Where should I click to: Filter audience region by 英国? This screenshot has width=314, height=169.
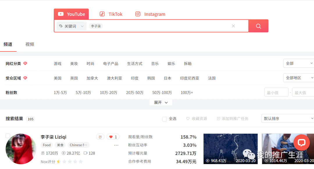tap(74, 78)
